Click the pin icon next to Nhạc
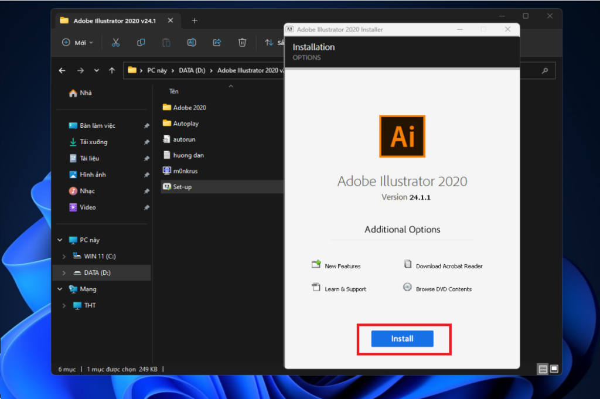 [x=146, y=191]
